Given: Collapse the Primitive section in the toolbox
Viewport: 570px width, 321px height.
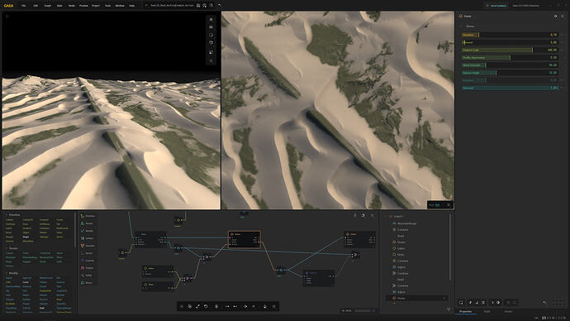Looking at the screenshot, I should pyautogui.click(x=6, y=215).
